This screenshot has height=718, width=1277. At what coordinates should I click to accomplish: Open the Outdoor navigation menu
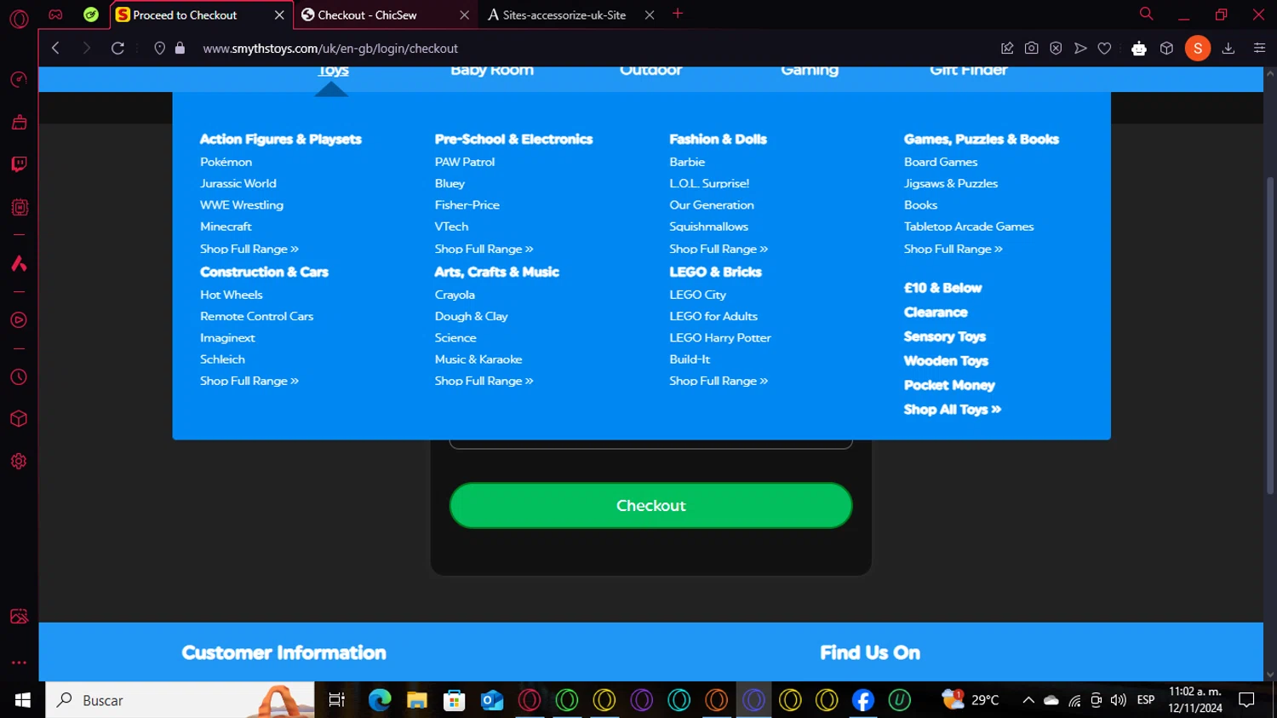click(x=650, y=71)
